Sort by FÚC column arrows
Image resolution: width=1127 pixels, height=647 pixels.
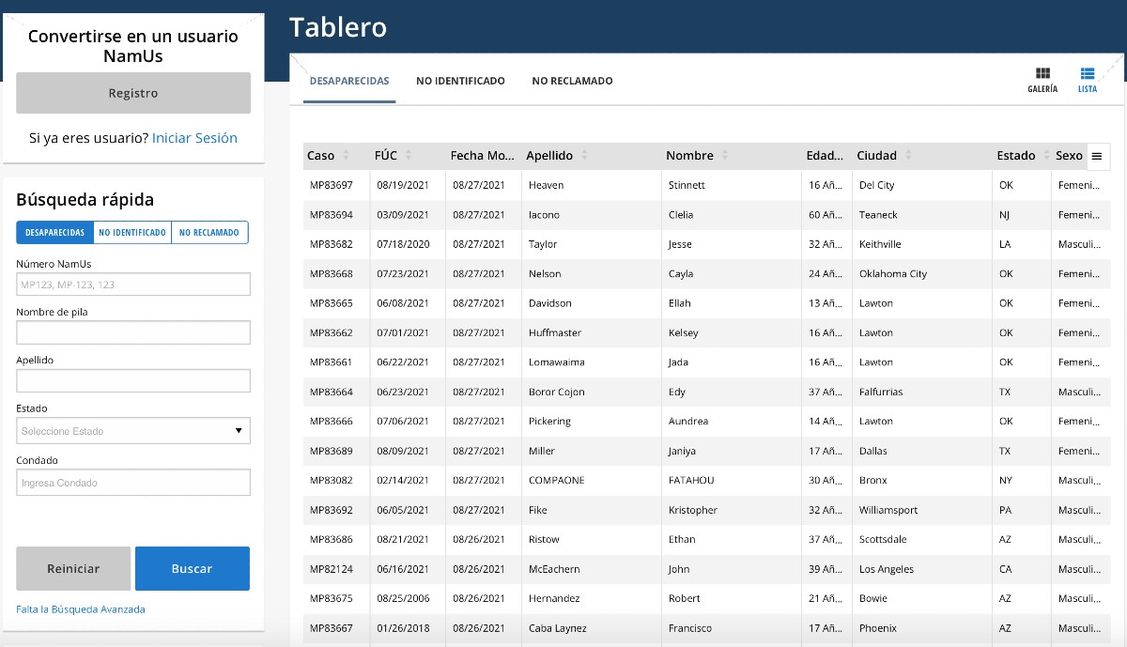(409, 156)
